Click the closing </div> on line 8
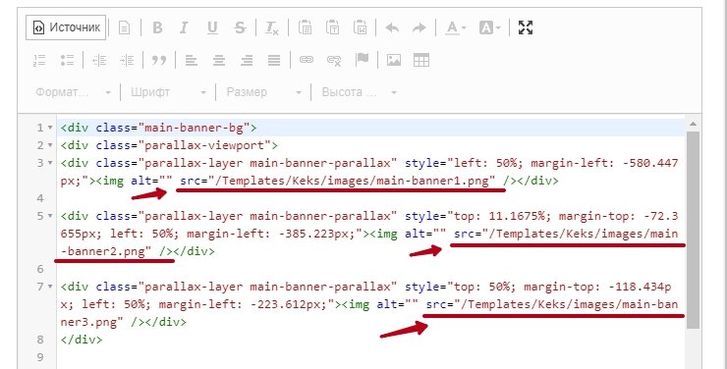Screen dimensions: 727x369 coord(82,340)
